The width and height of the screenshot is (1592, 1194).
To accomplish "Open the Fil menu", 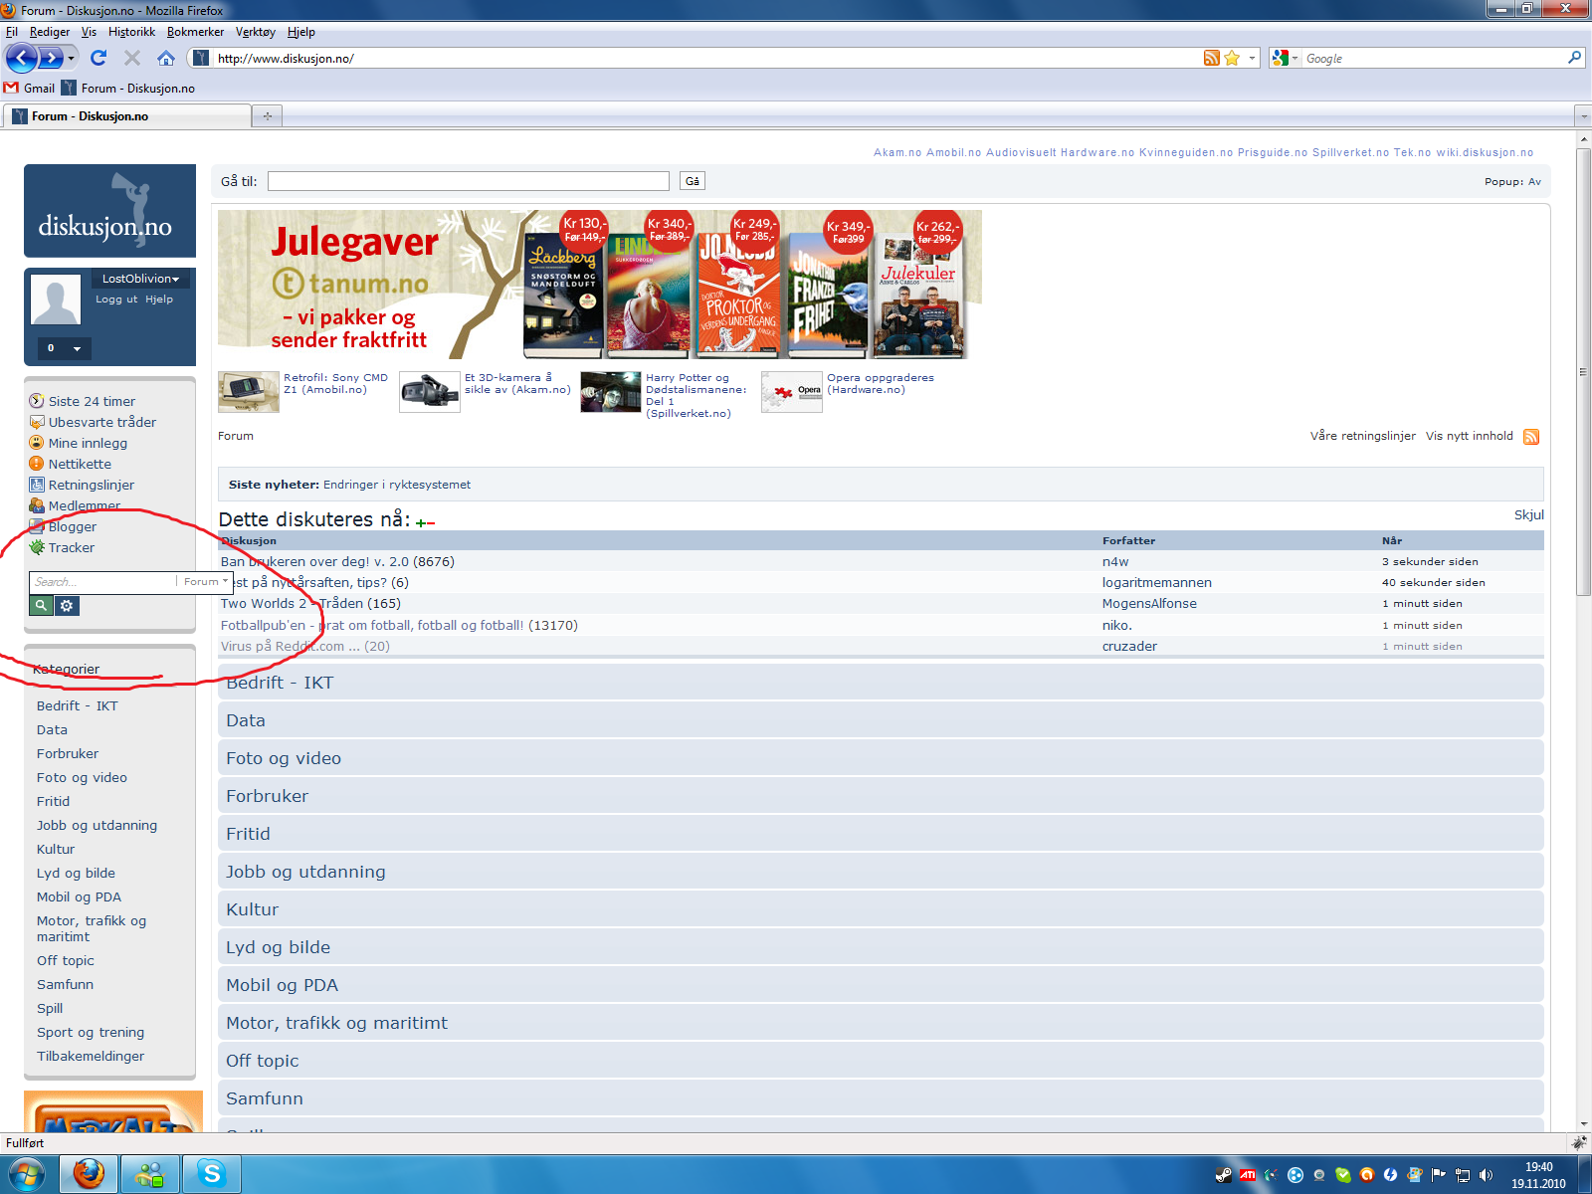I will (12, 32).
